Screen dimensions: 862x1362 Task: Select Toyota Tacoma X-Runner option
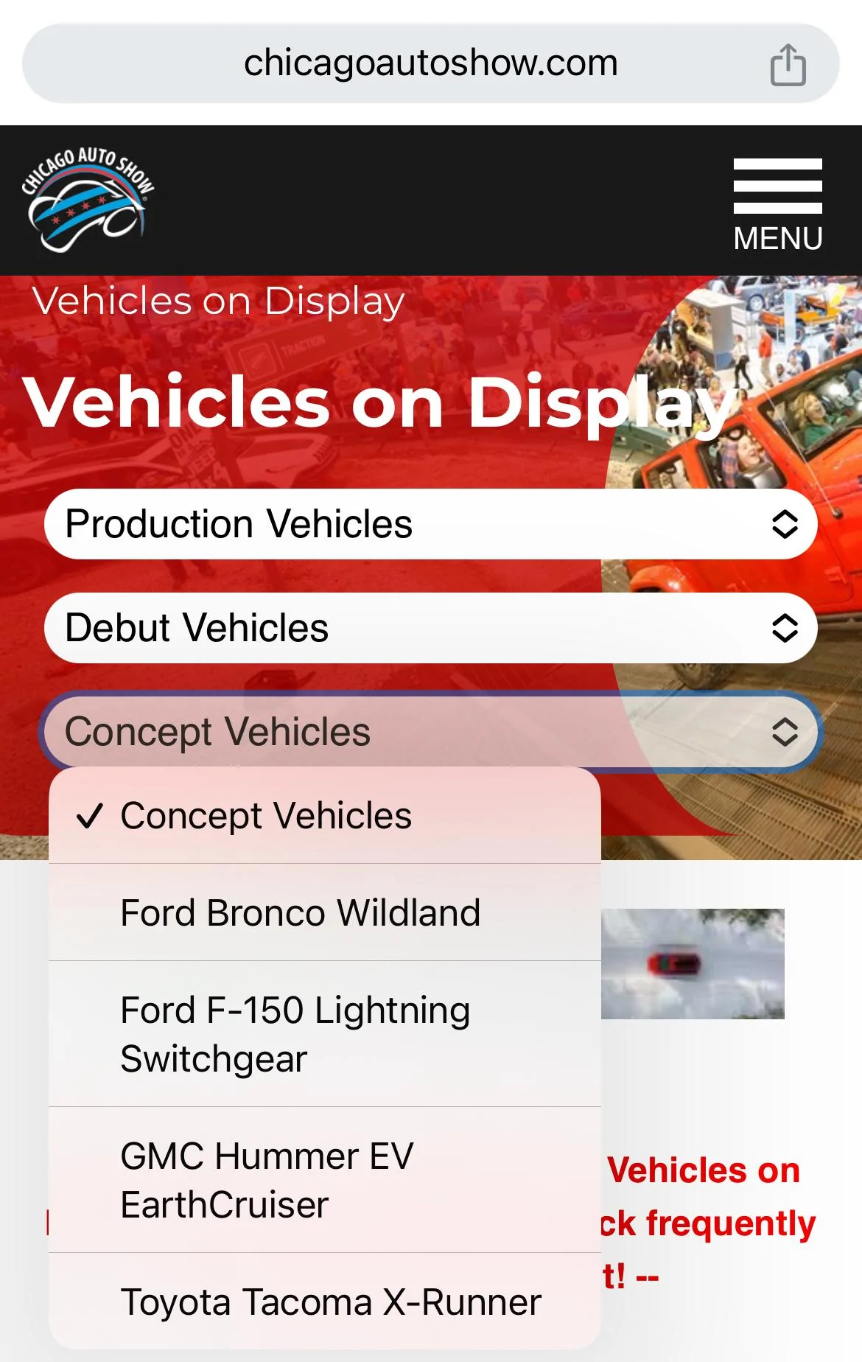(x=325, y=1302)
